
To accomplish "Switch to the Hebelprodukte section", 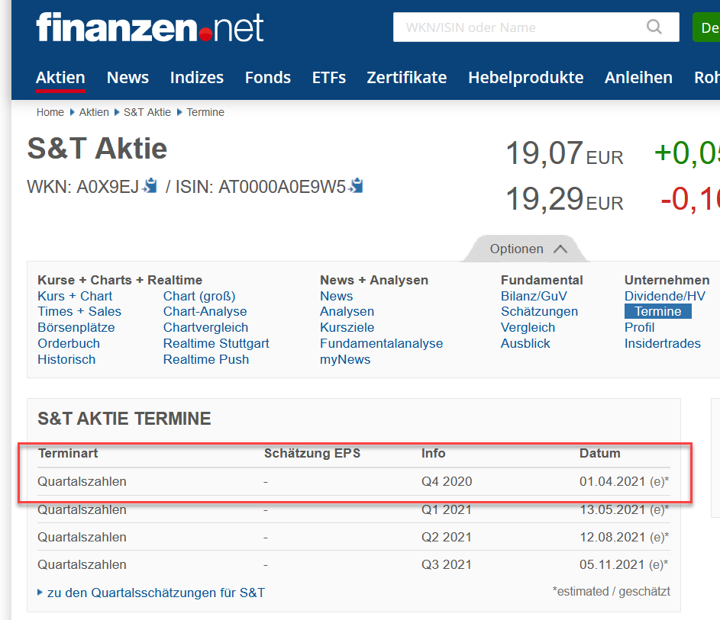I will (x=525, y=77).
